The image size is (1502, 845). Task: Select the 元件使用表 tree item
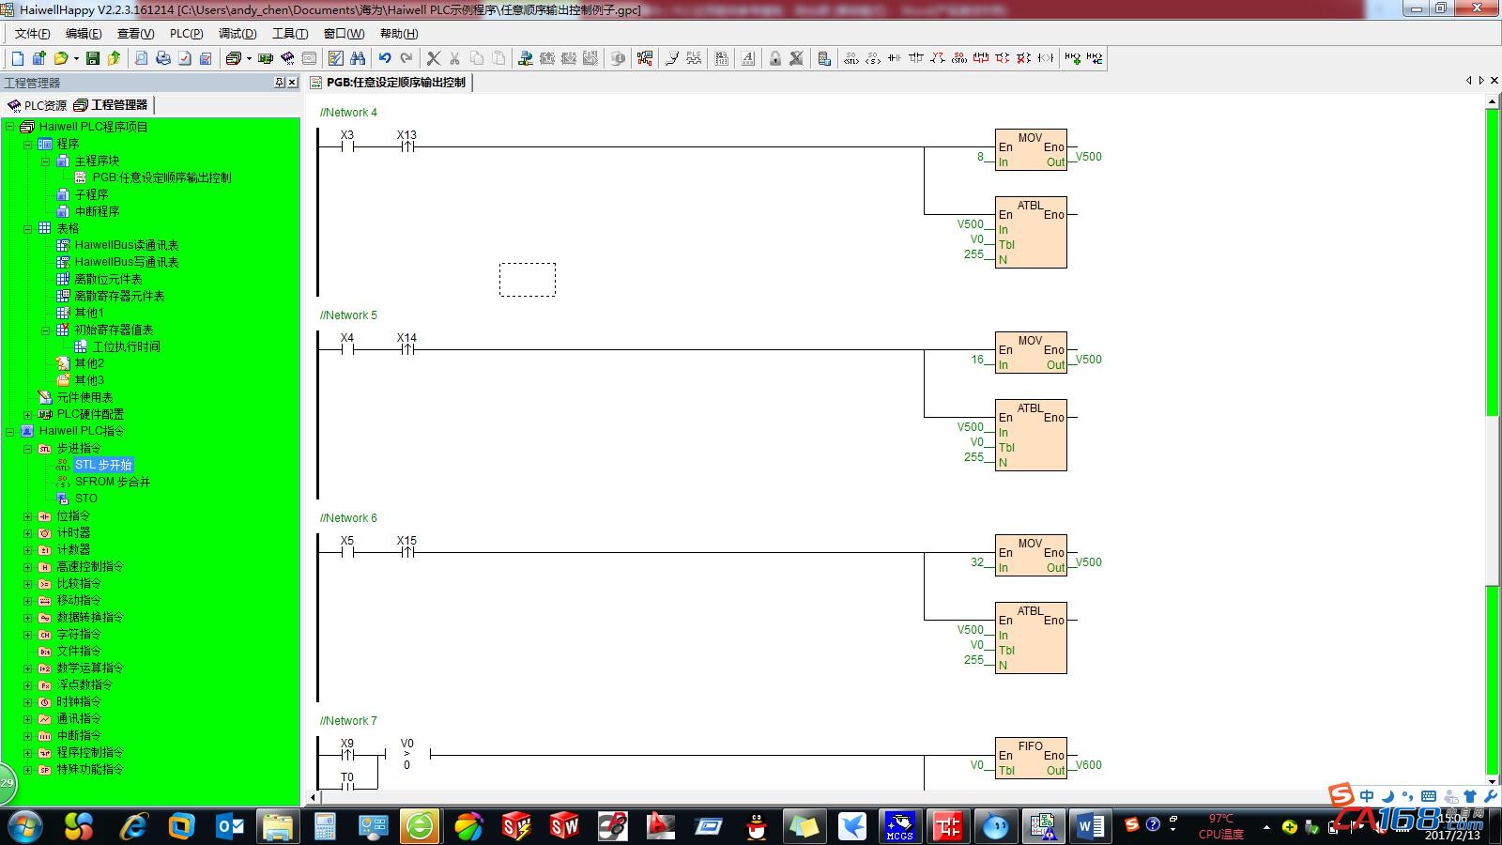[84, 397]
